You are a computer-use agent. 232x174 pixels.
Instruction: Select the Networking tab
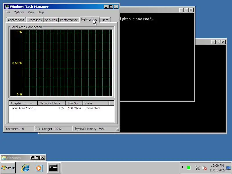(x=89, y=19)
